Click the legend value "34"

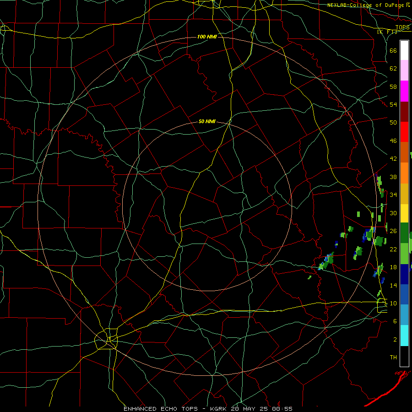393,195
